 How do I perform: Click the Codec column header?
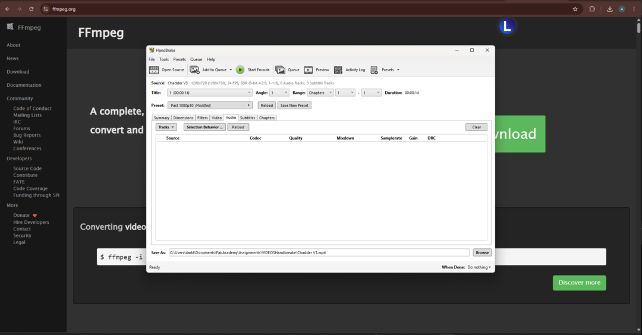click(x=256, y=138)
